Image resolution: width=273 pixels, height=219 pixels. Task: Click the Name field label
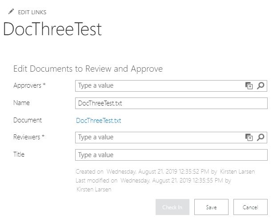[22, 103]
